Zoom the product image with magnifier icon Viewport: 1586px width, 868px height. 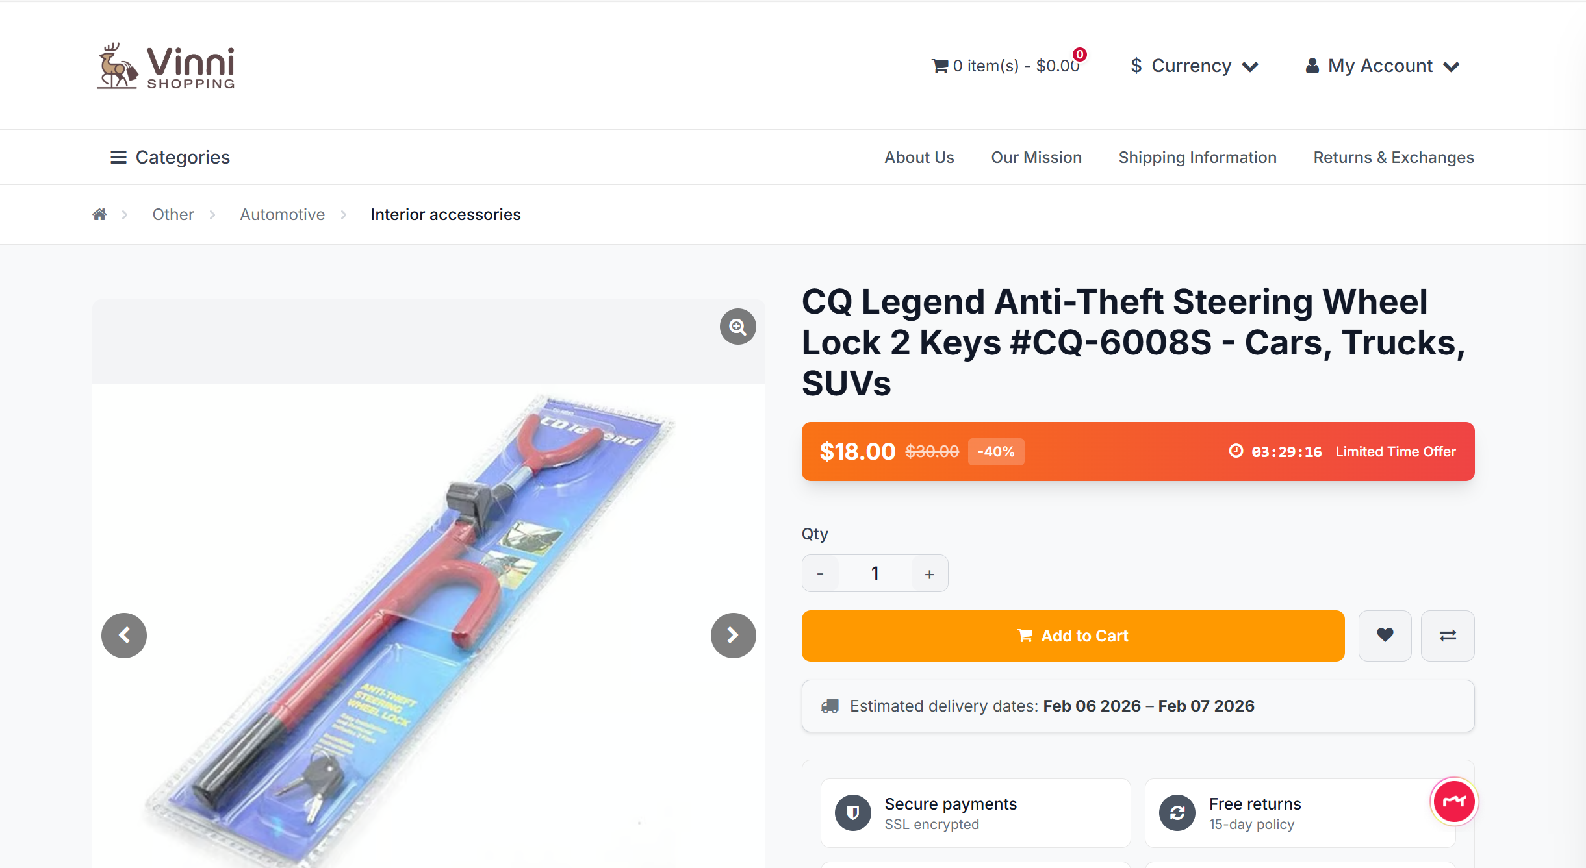737,327
